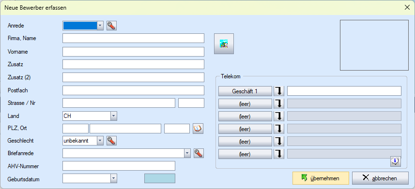Open the Land dropdown showing CH
This screenshot has width=415, height=189.
point(114,116)
